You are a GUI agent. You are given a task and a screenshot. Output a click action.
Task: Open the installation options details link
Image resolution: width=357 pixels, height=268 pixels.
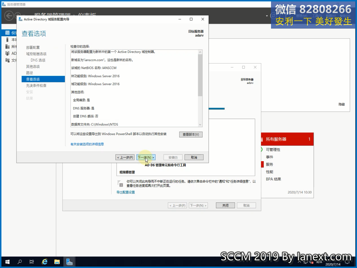(x=87, y=144)
